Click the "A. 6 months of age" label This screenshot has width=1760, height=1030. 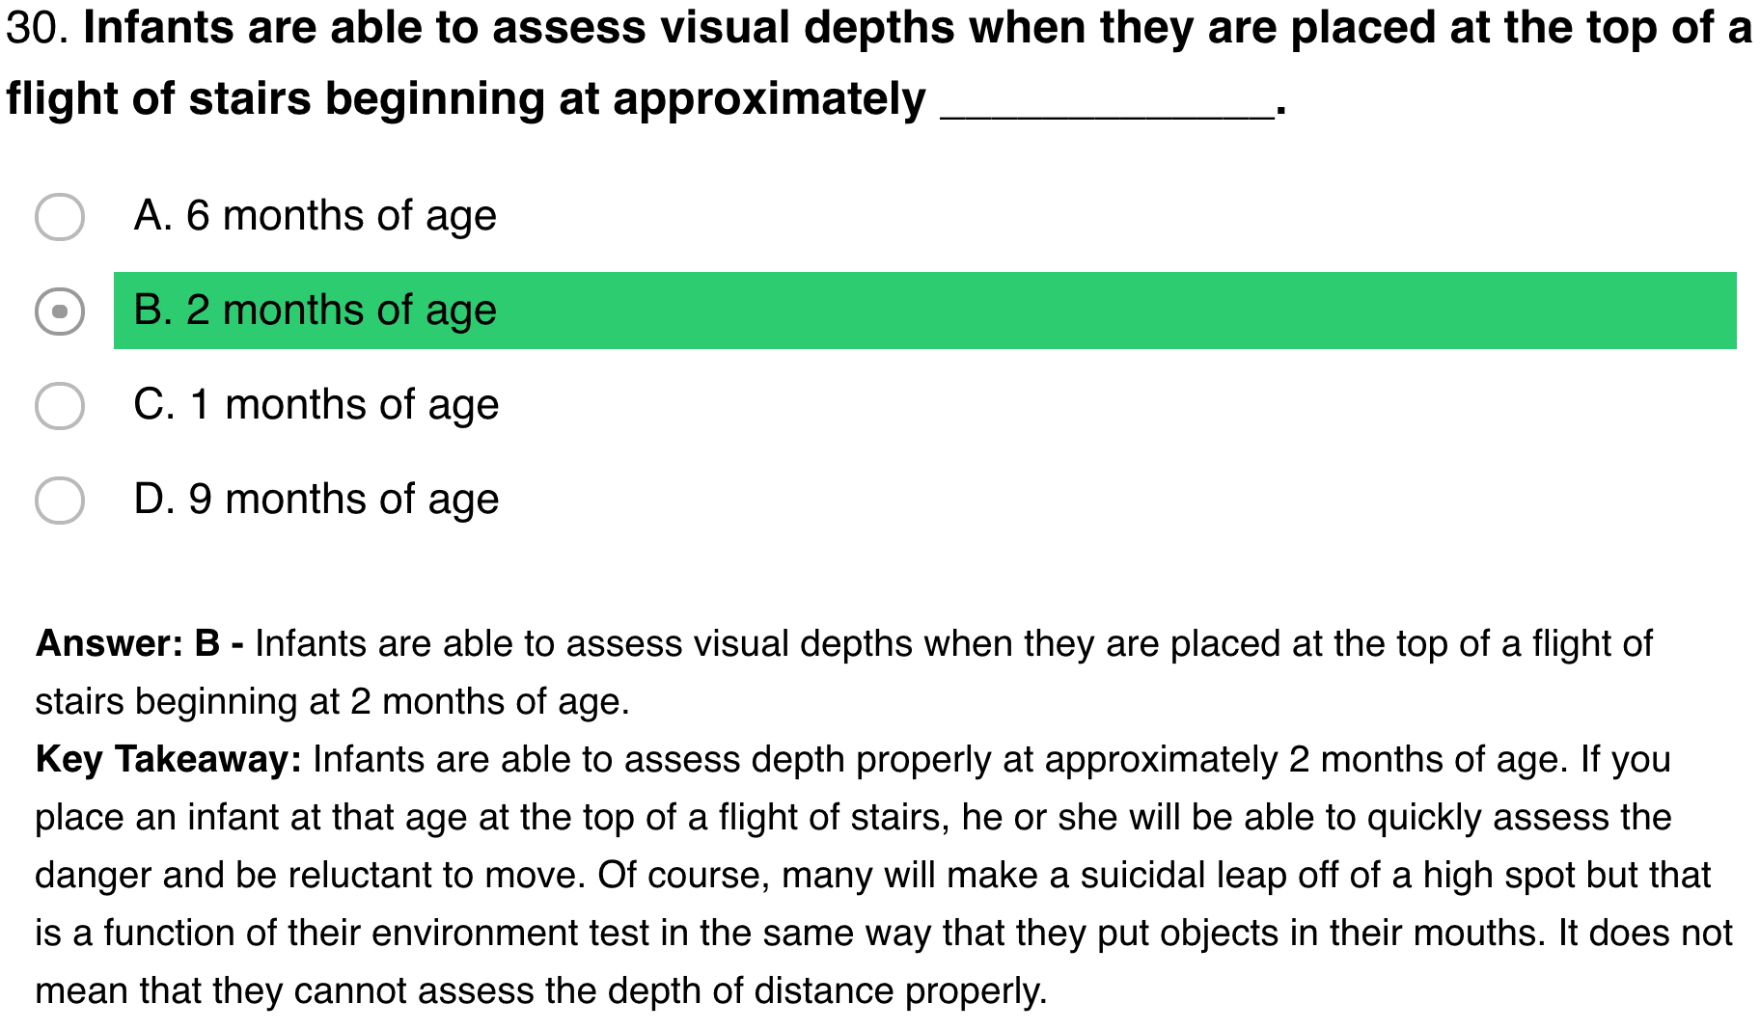click(315, 216)
